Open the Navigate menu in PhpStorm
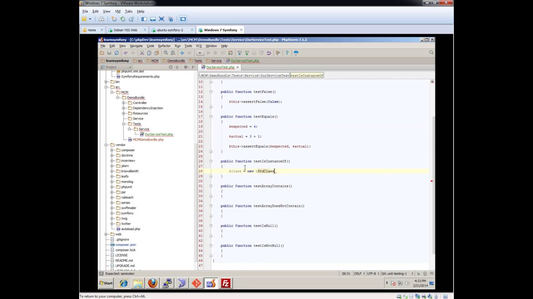The height and width of the screenshot is (299, 533). pos(136,46)
